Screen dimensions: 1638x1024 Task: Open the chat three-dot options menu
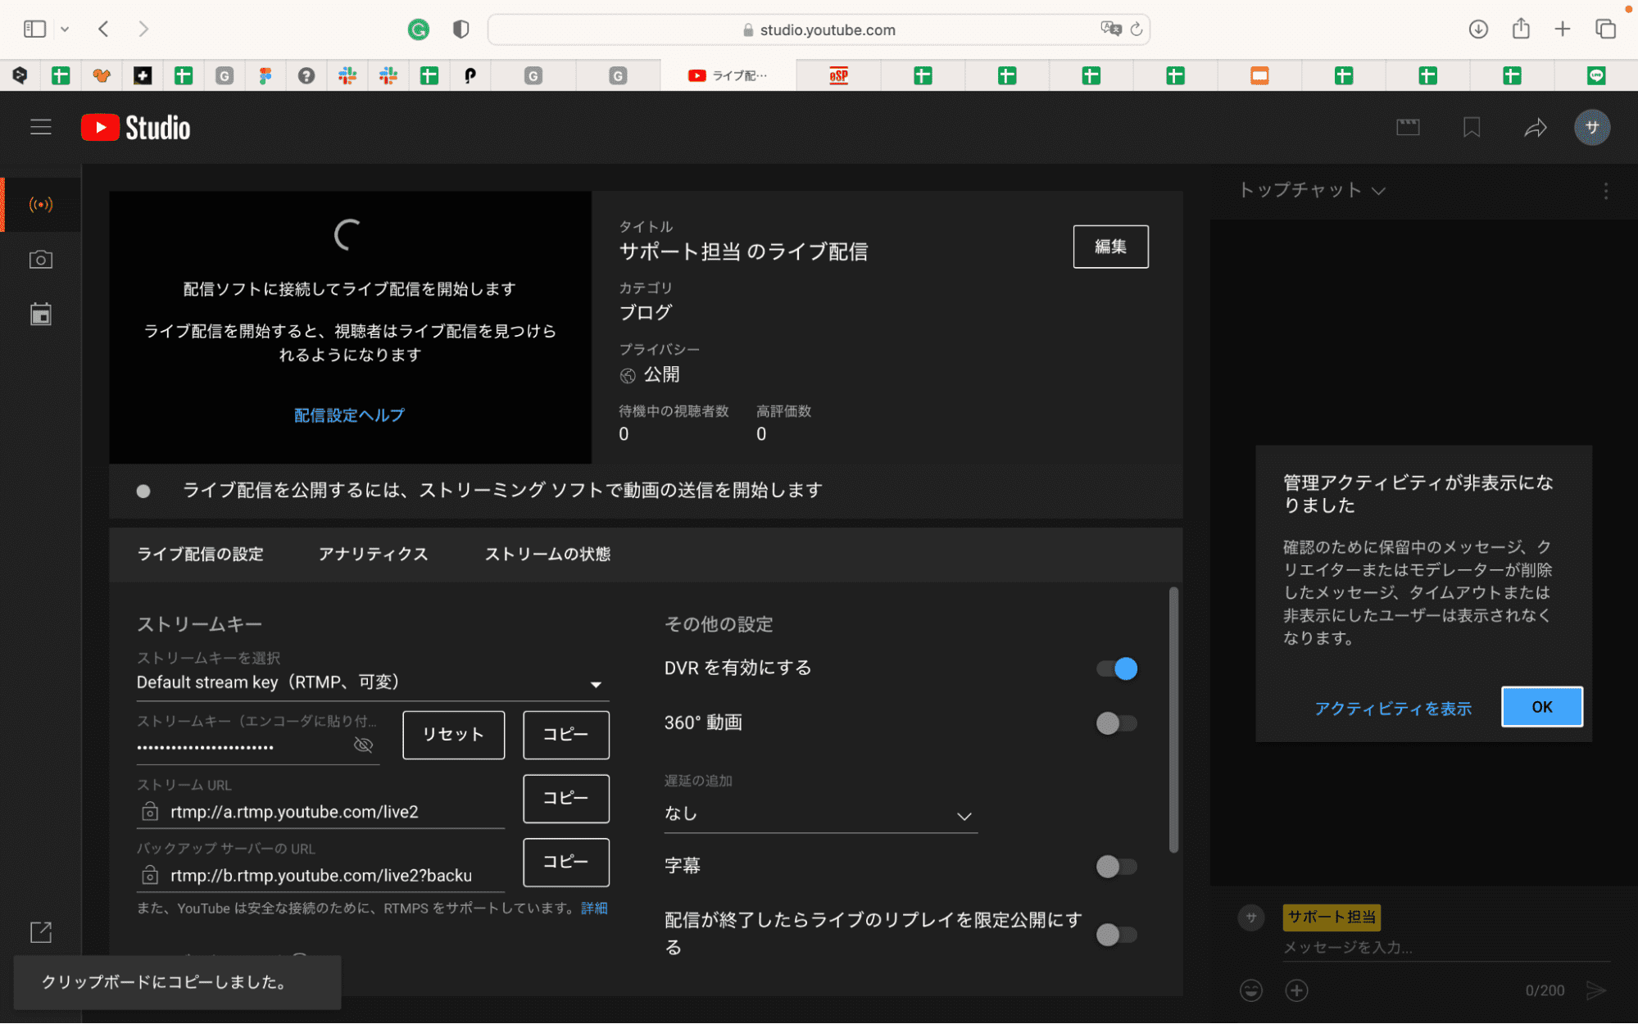pos(1605,191)
